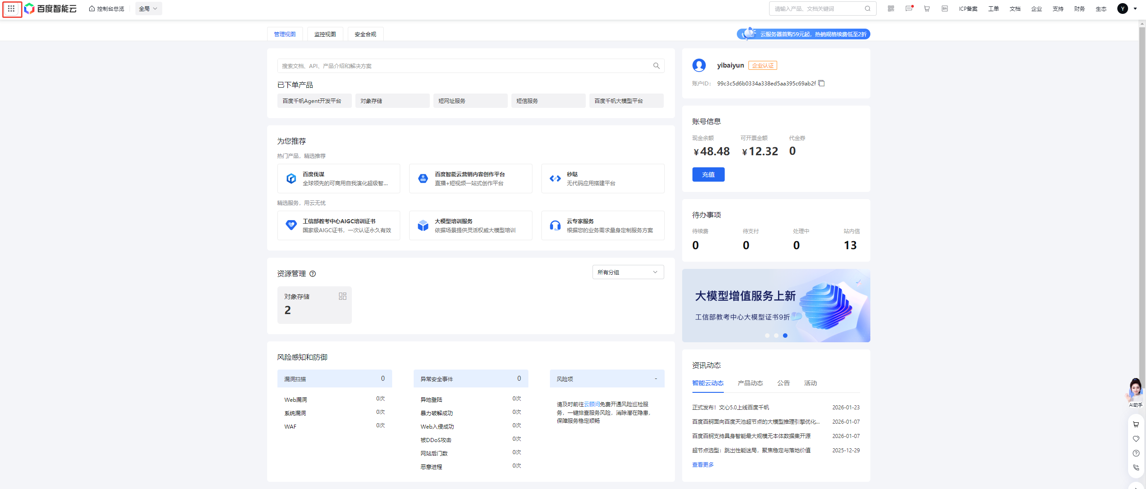Click the Y user avatar
Viewport: 1146px width, 489px height.
tap(1123, 9)
